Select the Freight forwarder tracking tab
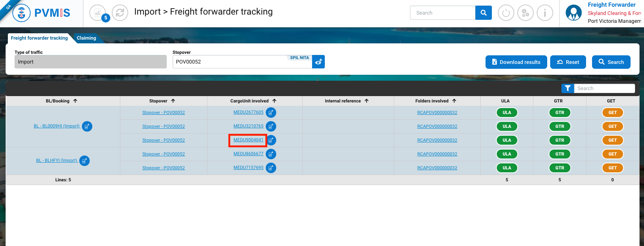Image resolution: width=644 pixels, height=246 pixels. [39, 38]
